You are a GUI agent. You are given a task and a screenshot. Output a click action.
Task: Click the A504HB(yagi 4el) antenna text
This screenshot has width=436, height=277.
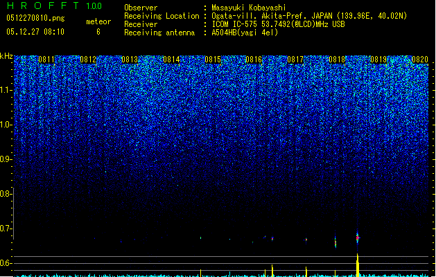[x=245, y=33]
